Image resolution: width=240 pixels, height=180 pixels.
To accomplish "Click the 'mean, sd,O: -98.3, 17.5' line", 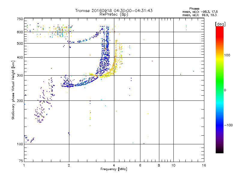I will pos(200,12).
